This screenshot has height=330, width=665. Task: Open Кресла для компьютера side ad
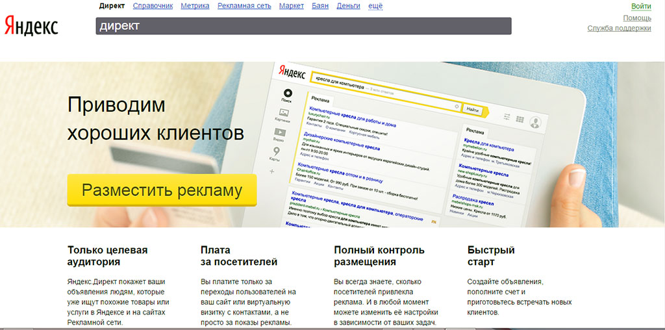click(488, 145)
